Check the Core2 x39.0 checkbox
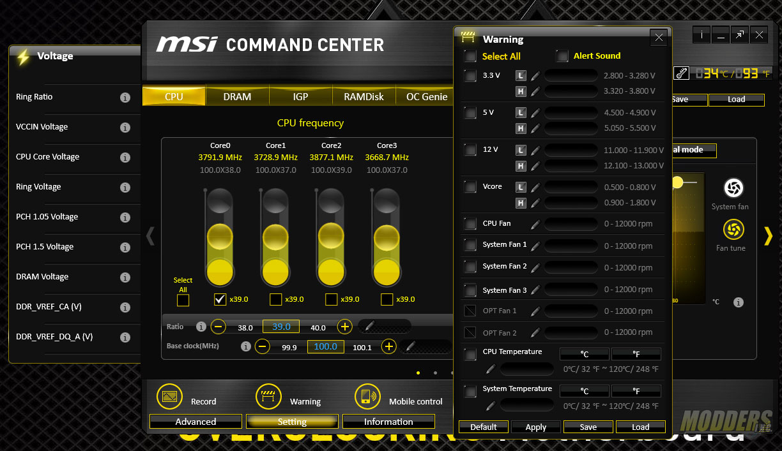This screenshot has height=451, width=782. click(x=332, y=299)
